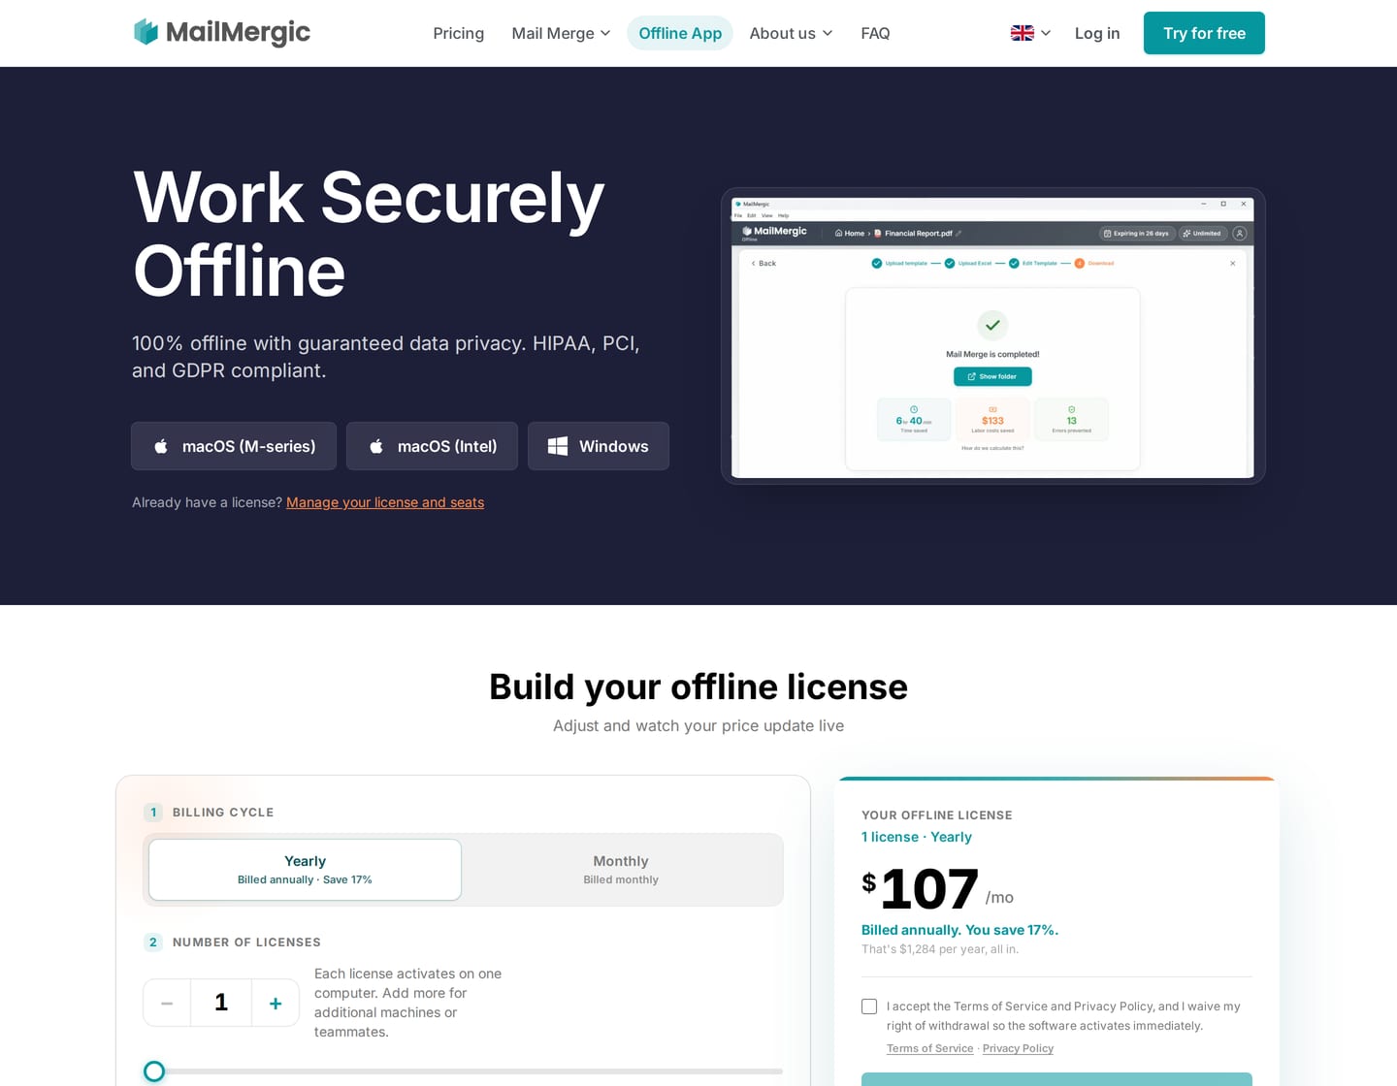Click the 'BILLING CYCLE' section label

[223, 813]
